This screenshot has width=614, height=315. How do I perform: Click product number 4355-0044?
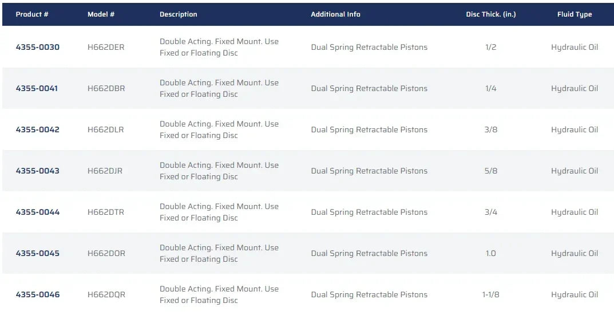[37, 212]
